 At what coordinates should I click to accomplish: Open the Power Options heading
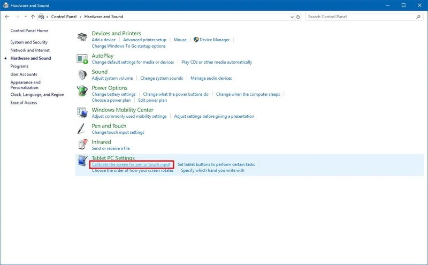click(x=110, y=88)
